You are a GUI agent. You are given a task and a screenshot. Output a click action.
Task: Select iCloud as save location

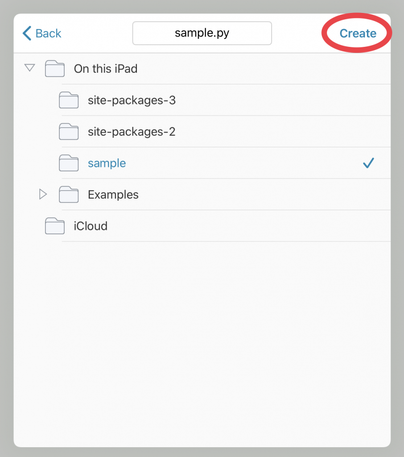click(91, 226)
